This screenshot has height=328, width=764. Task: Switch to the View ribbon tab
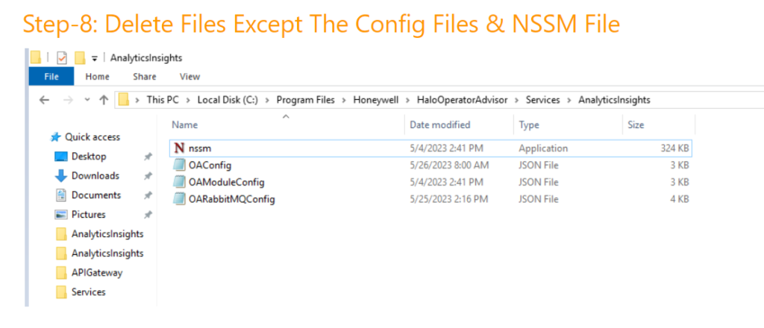tap(190, 76)
